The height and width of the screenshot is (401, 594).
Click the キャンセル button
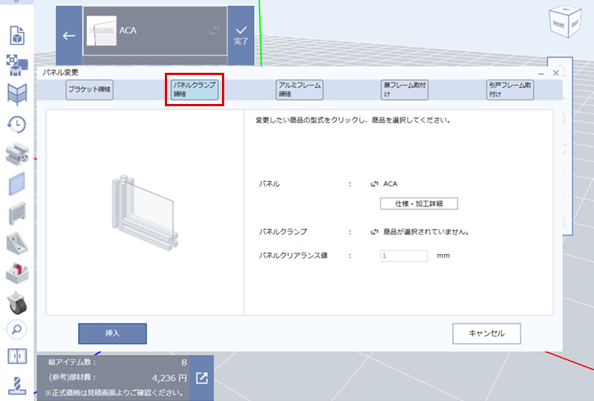486,333
